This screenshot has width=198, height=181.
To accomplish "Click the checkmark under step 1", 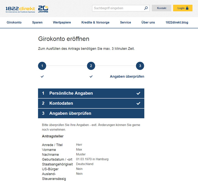I will pyautogui.click(x=42, y=76).
